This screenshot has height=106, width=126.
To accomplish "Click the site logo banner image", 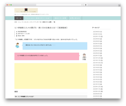I will click(26, 10).
